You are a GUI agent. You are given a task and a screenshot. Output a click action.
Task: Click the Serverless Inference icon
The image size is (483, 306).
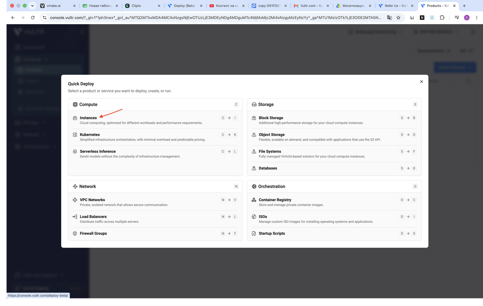point(75,151)
